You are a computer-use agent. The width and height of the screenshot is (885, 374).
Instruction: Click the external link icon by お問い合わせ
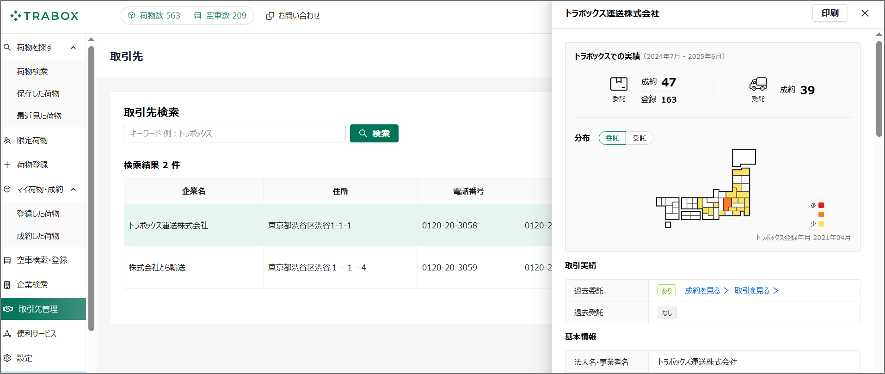coord(270,16)
